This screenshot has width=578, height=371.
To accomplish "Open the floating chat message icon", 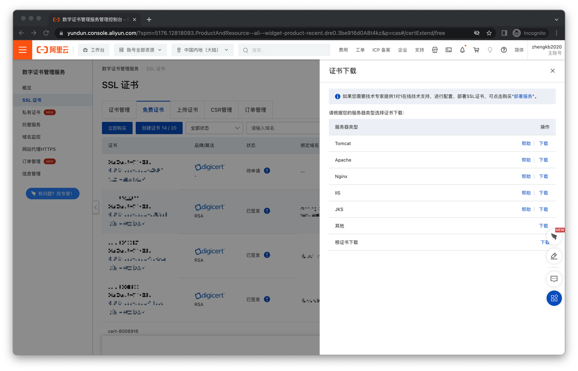I will [x=554, y=279].
